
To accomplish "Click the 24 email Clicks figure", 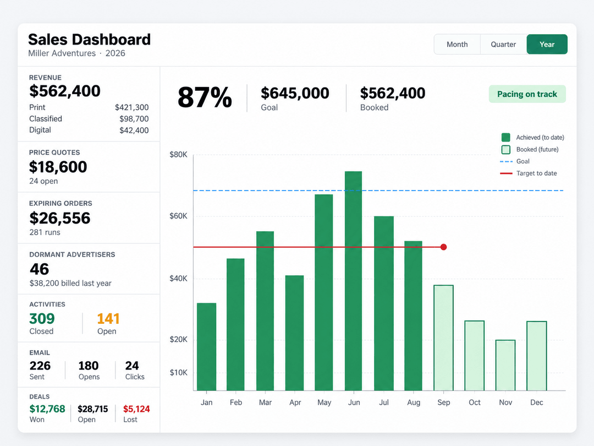I will point(132,366).
